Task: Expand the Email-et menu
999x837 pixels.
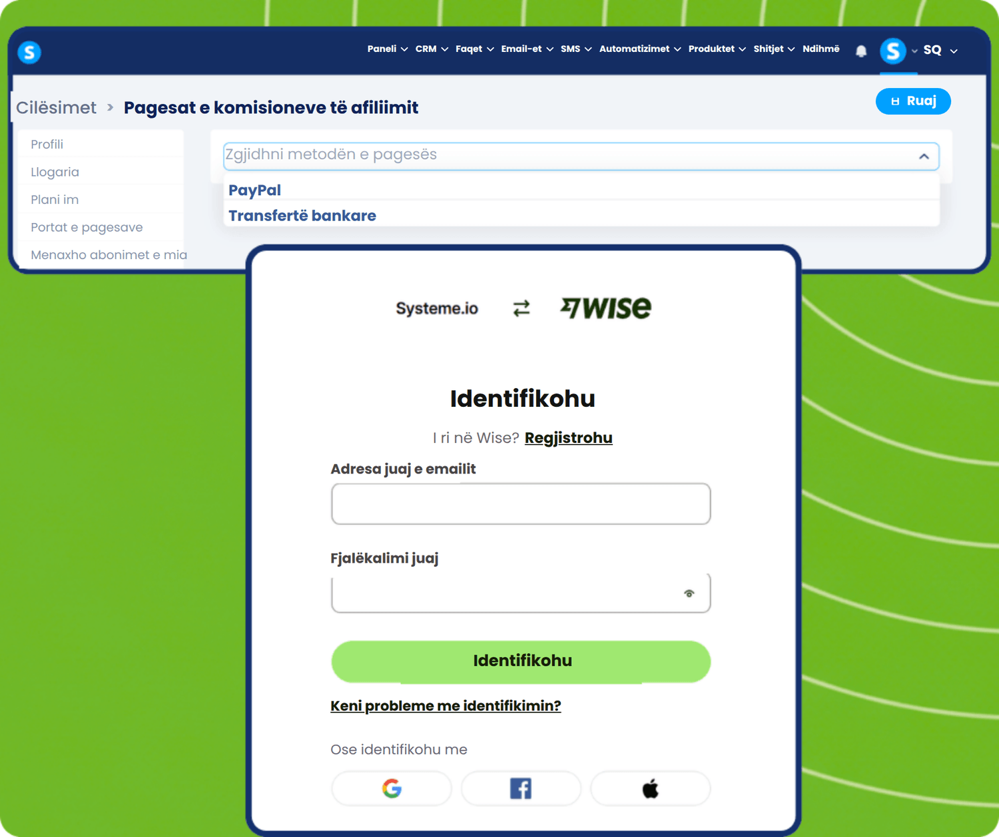Action: click(527, 49)
